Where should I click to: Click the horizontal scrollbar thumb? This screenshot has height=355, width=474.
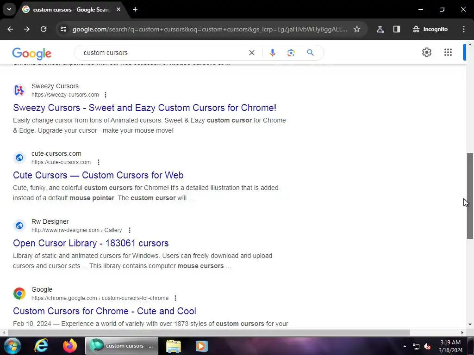coord(209,333)
